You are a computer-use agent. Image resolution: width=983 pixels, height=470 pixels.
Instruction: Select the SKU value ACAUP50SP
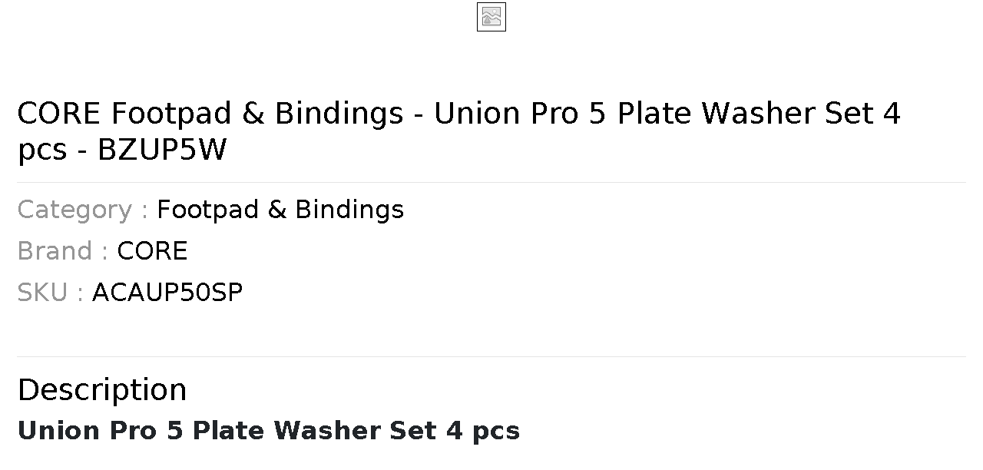tap(167, 293)
